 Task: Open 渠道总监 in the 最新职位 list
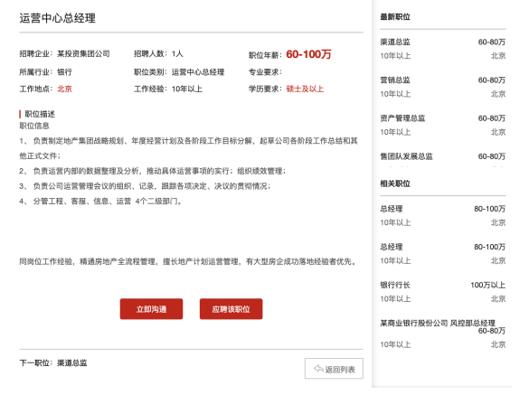[x=395, y=42]
